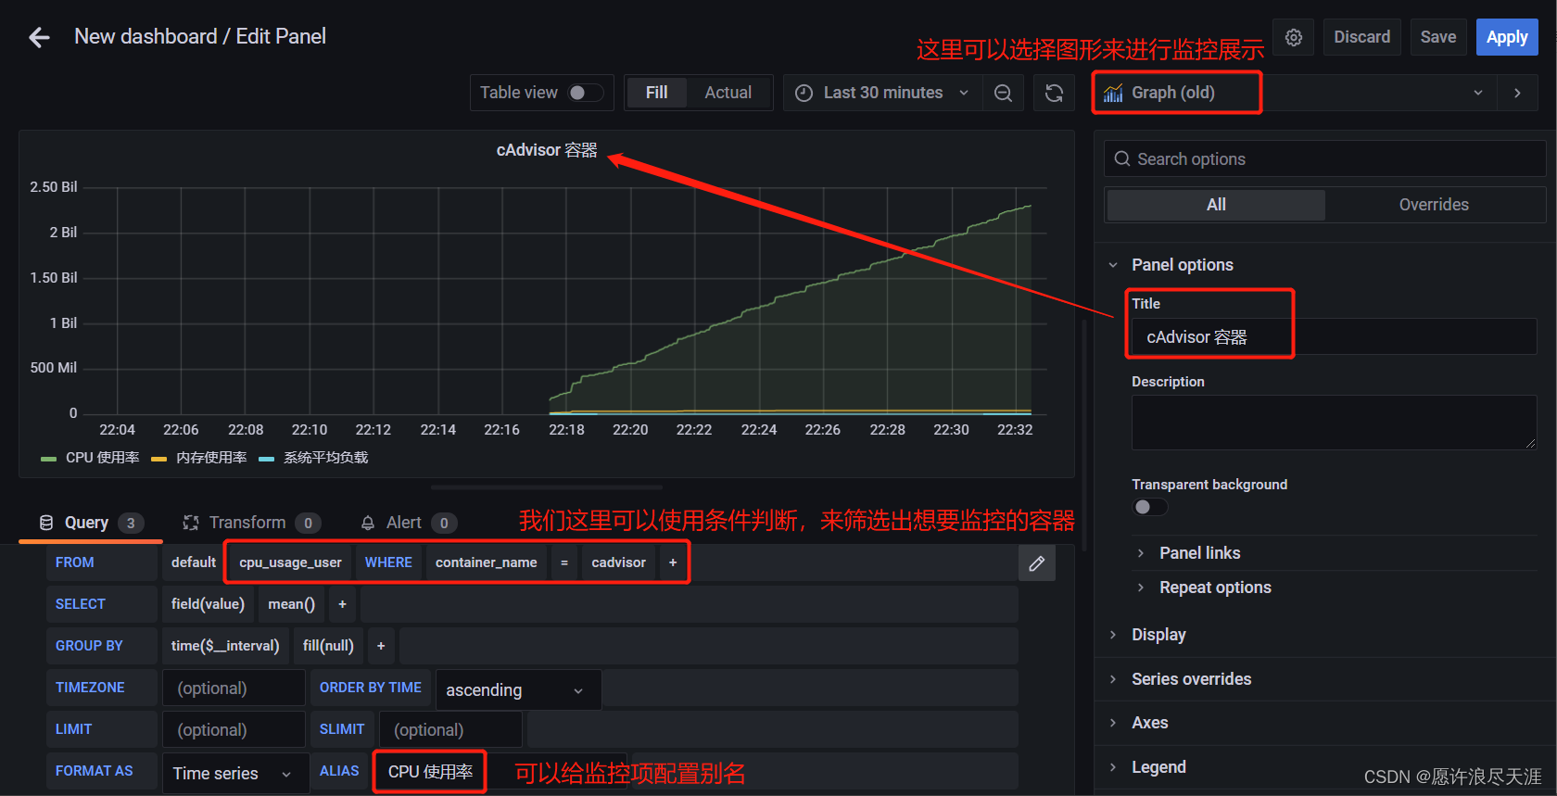Image resolution: width=1557 pixels, height=796 pixels.
Task: Add GROUP BY plus button
Action: [381, 646]
